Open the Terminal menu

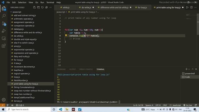coord(50,2)
